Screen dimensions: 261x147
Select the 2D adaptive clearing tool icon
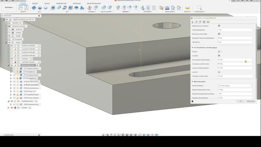(x=34, y=8)
